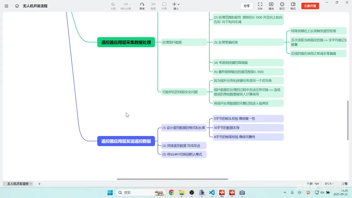This screenshot has width=352, height=198.
Task: Select the 可能存在的线程安全问题 node
Action: click(184, 92)
